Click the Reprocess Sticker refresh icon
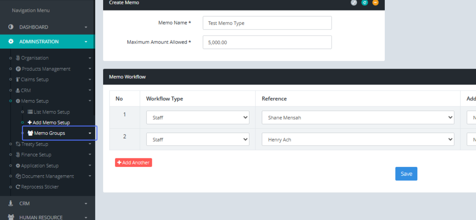This screenshot has width=476, height=220. pos(18,187)
